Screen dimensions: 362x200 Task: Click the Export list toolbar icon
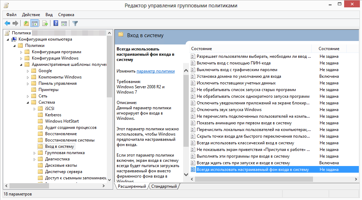pyautogui.click(x=45, y=23)
